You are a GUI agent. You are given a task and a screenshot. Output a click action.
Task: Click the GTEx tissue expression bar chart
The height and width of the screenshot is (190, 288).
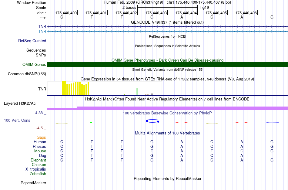point(105,88)
